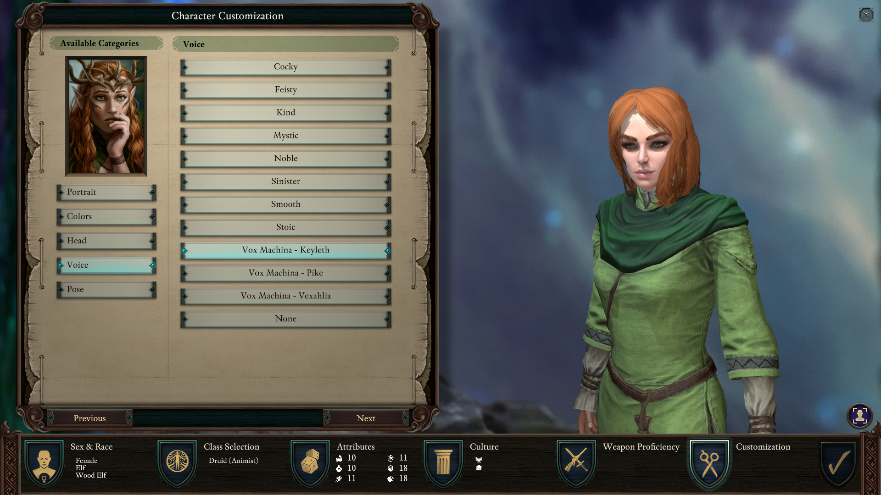881x495 pixels.
Task: Click the Pose category icon
Action: [x=106, y=289]
